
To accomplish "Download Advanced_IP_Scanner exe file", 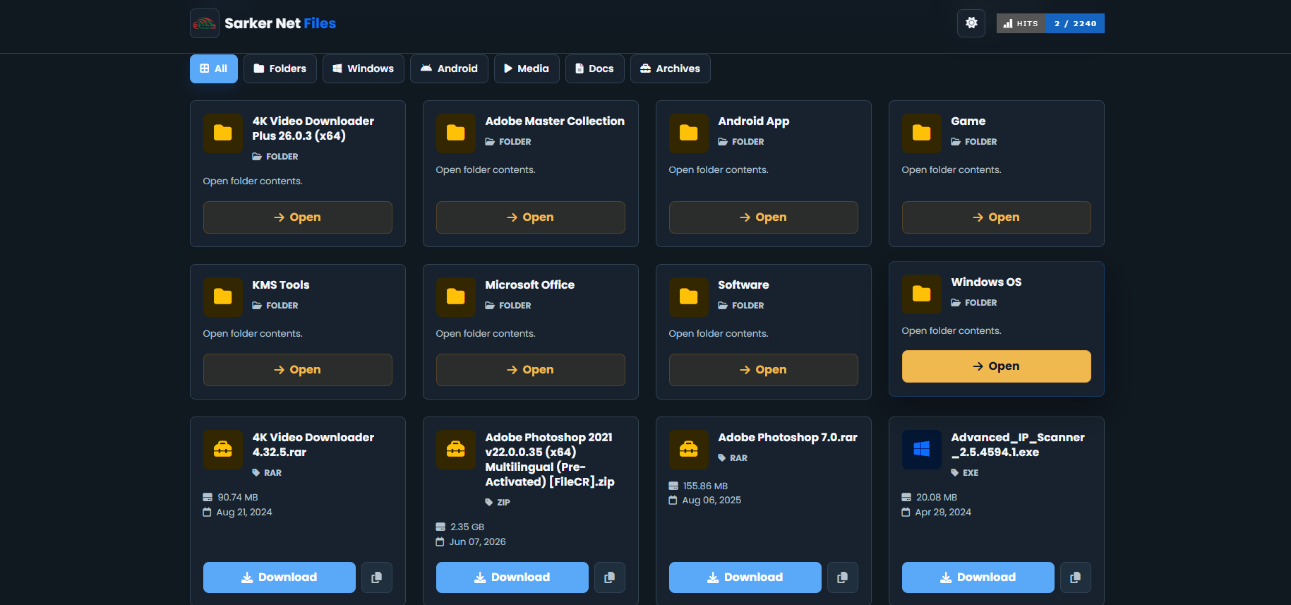I will [978, 577].
